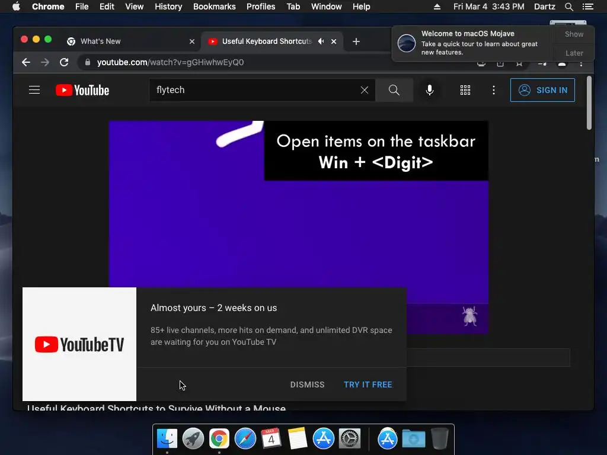Click the YouTube search magnifier button
The width and height of the screenshot is (607, 455).
[x=394, y=90]
